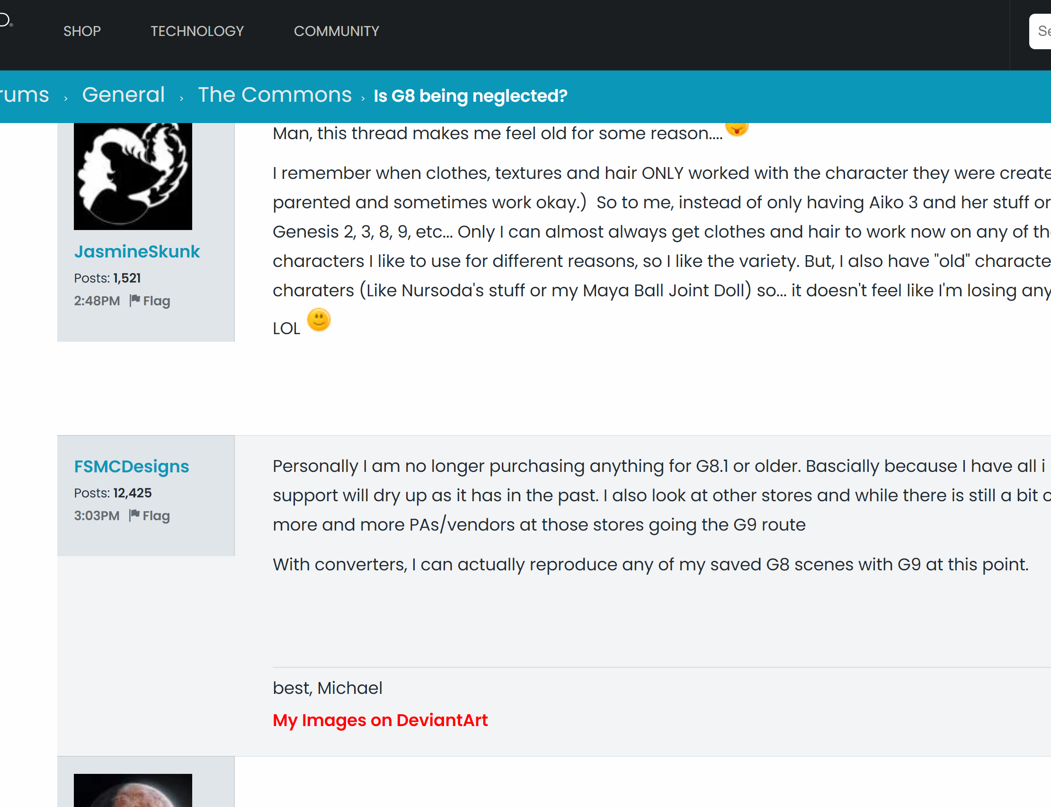Click the partial avatar at page bottom

(x=133, y=793)
